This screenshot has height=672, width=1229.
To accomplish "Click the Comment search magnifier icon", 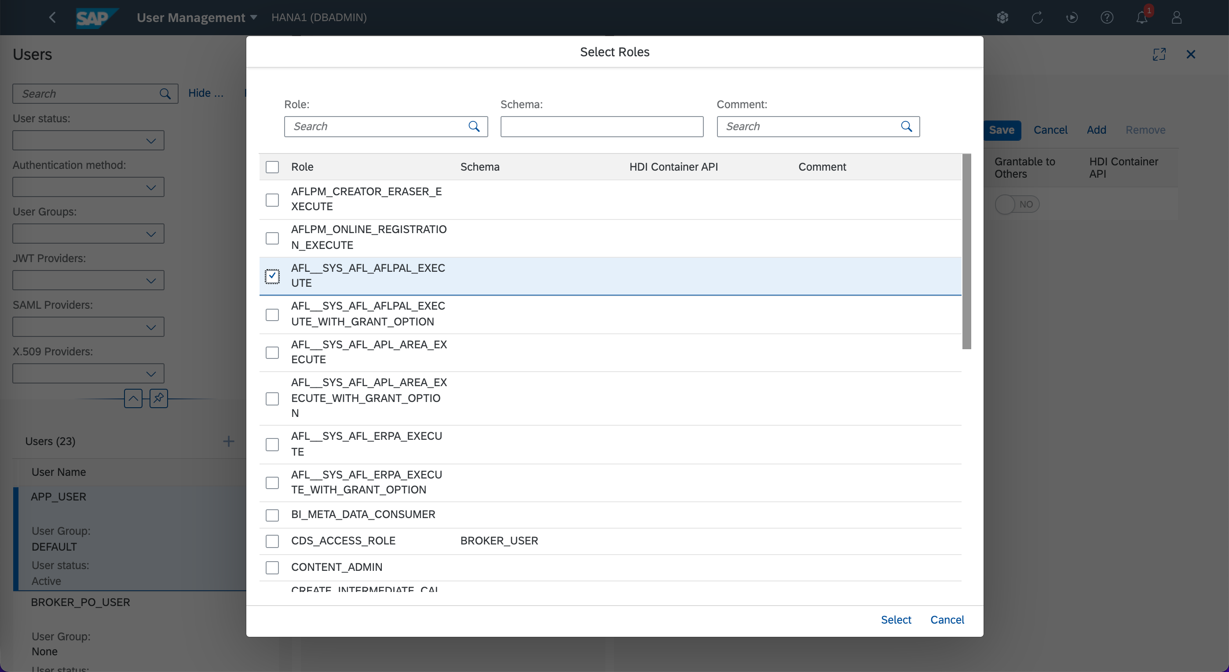I will (x=906, y=126).
